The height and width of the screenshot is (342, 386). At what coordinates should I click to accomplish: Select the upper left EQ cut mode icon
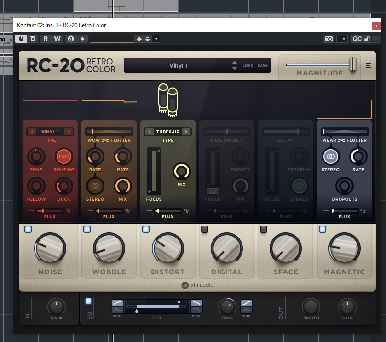tap(117, 303)
